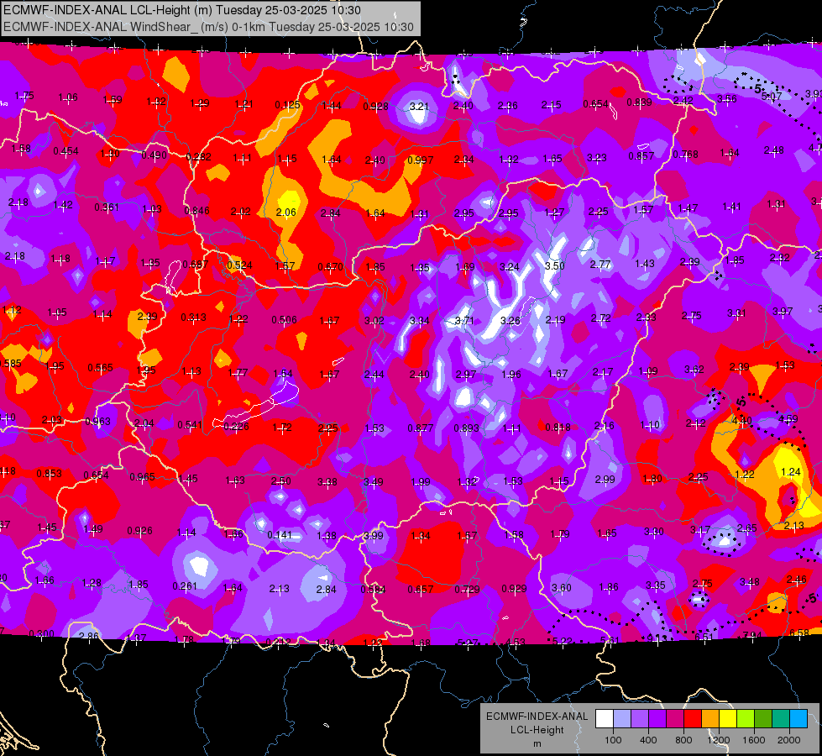This screenshot has height=756, width=822.
Task: Click the wind shear value 1.24
Action: pyautogui.click(x=791, y=471)
